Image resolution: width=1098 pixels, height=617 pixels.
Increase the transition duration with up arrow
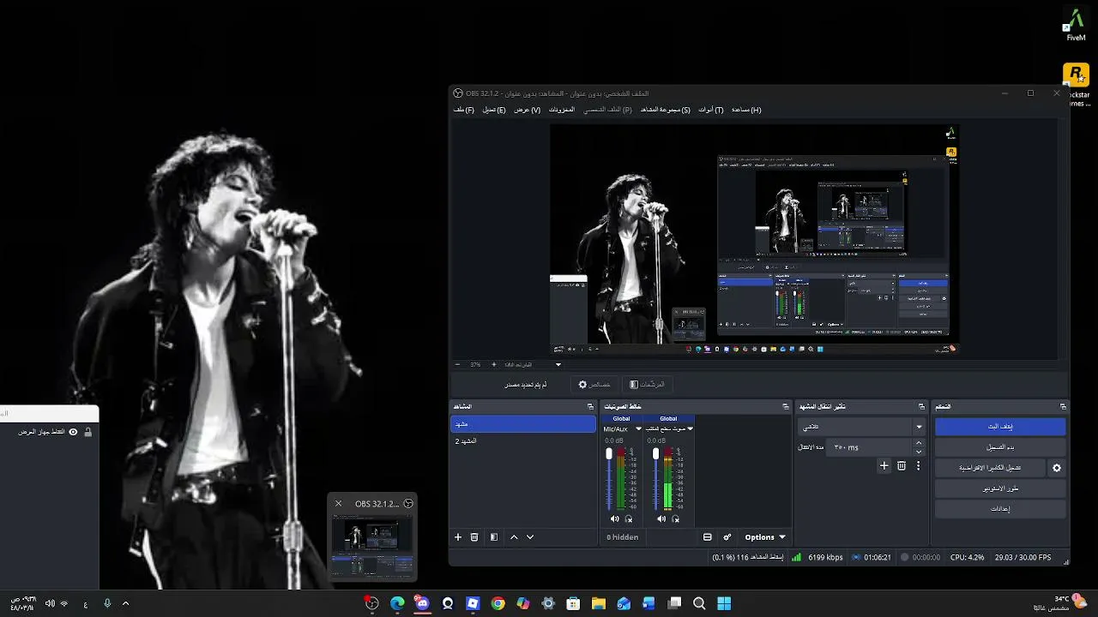point(919,443)
